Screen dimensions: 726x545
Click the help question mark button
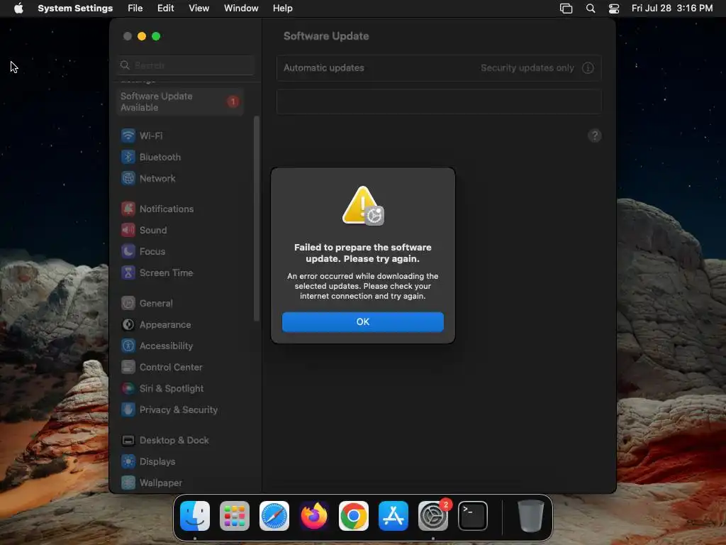(595, 136)
